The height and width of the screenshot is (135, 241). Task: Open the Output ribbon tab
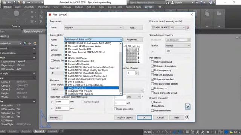(x=79, y=7)
